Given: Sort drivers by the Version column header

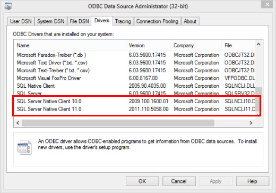Looking at the screenshot, I should [149, 45].
